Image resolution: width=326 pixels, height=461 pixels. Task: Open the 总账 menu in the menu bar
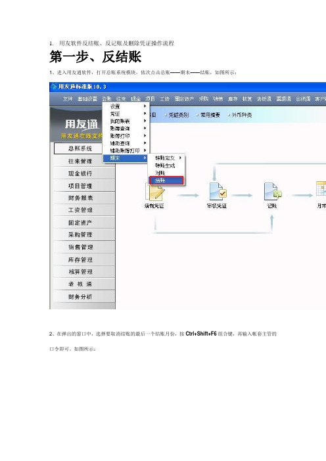click(106, 99)
